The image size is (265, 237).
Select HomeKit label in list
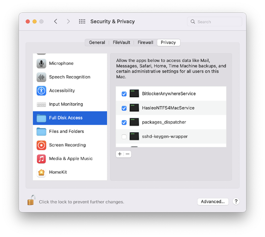pyautogui.click(x=58, y=172)
